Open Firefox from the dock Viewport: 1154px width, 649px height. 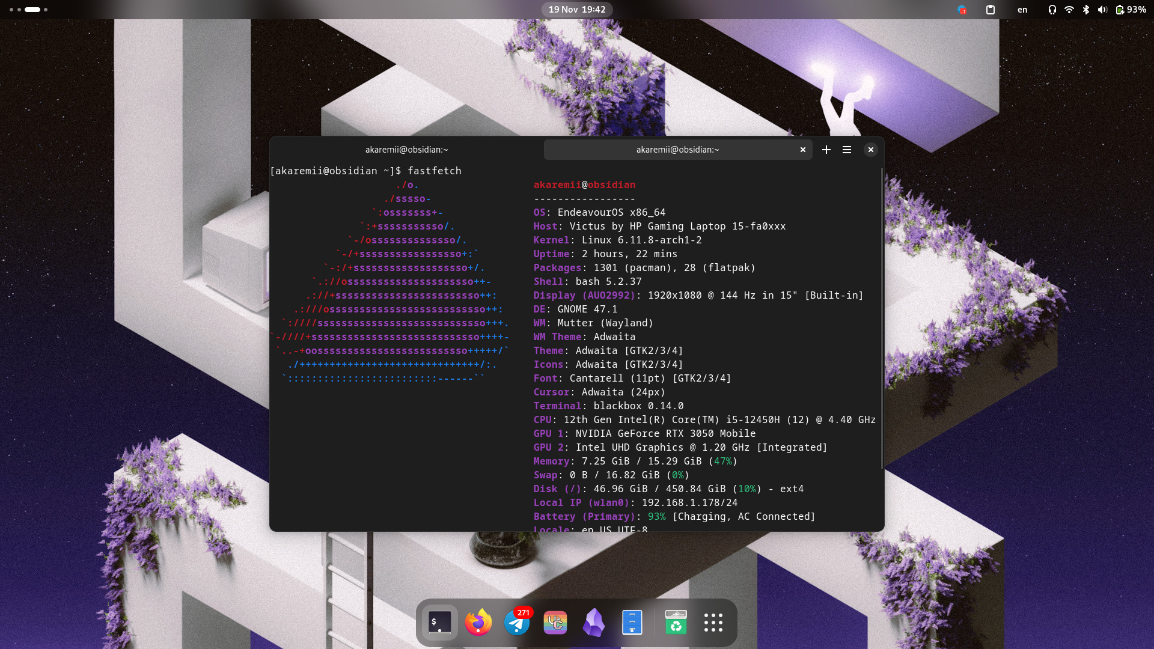(478, 623)
